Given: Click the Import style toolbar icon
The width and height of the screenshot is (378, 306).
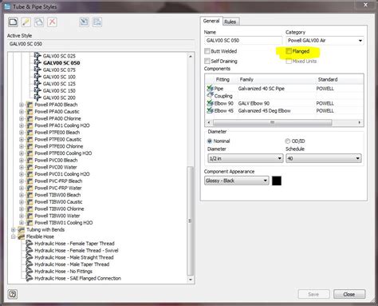Looking at the screenshot, I should click(84, 22).
